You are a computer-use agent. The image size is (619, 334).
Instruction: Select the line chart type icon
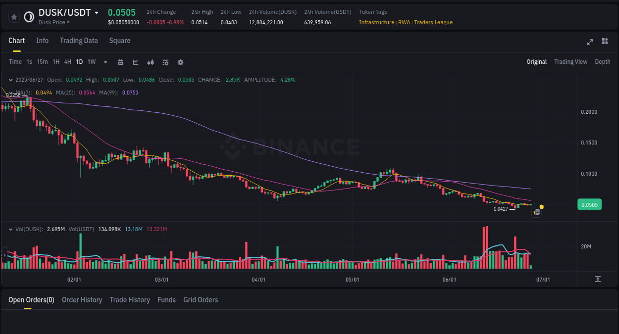(x=135, y=62)
